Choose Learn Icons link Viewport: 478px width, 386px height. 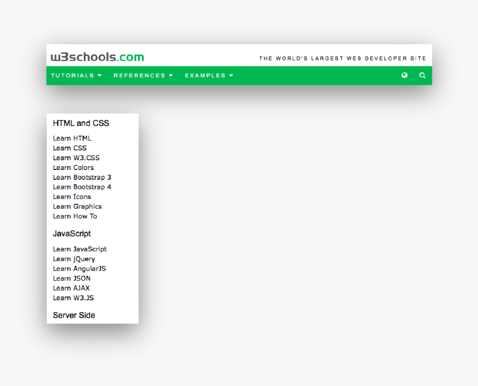(72, 197)
